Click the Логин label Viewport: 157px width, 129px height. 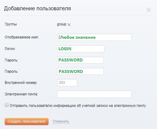(x=10, y=49)
